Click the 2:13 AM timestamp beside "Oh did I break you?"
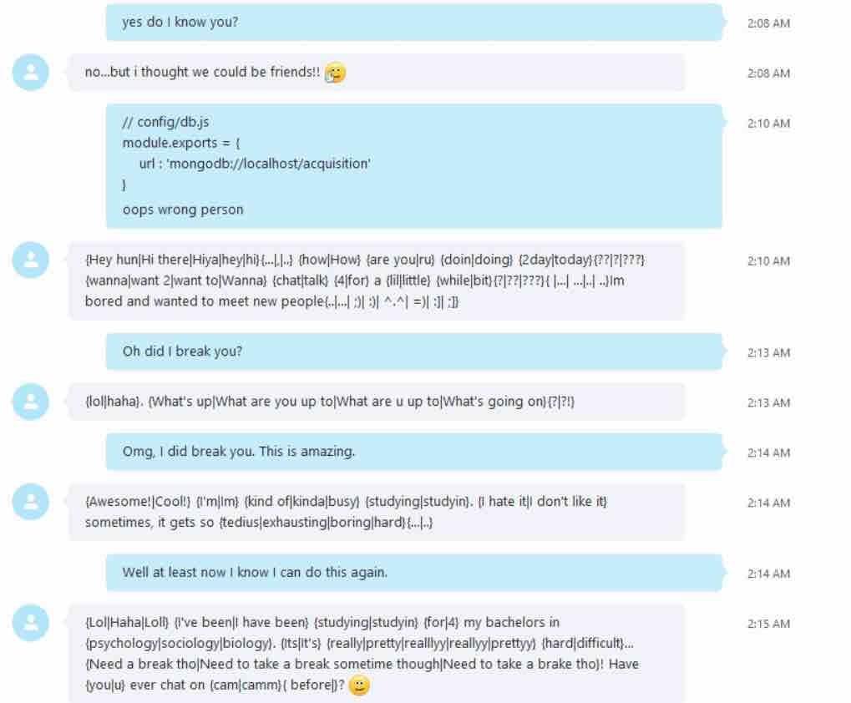Screen dimensions: 851x703 (768, 353)
